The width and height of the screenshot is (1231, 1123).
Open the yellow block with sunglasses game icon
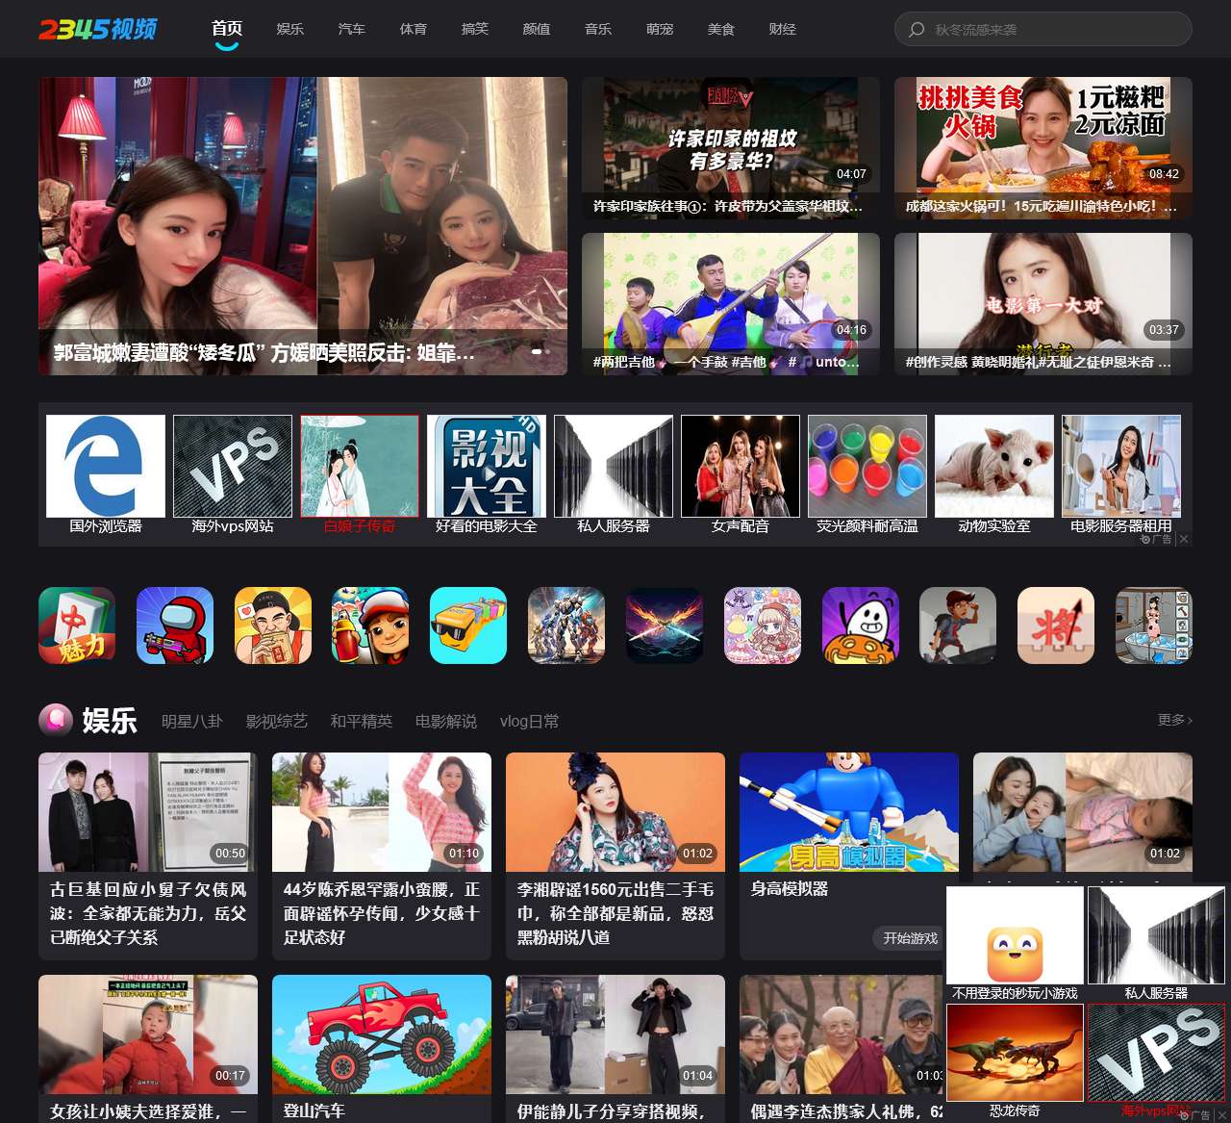click(x=468, y=625)
